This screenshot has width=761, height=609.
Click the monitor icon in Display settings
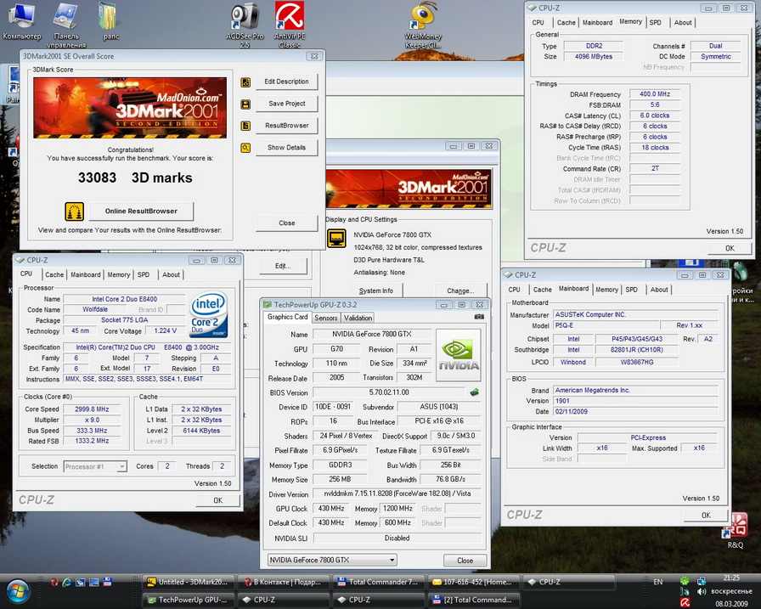[x=336, y=239]
